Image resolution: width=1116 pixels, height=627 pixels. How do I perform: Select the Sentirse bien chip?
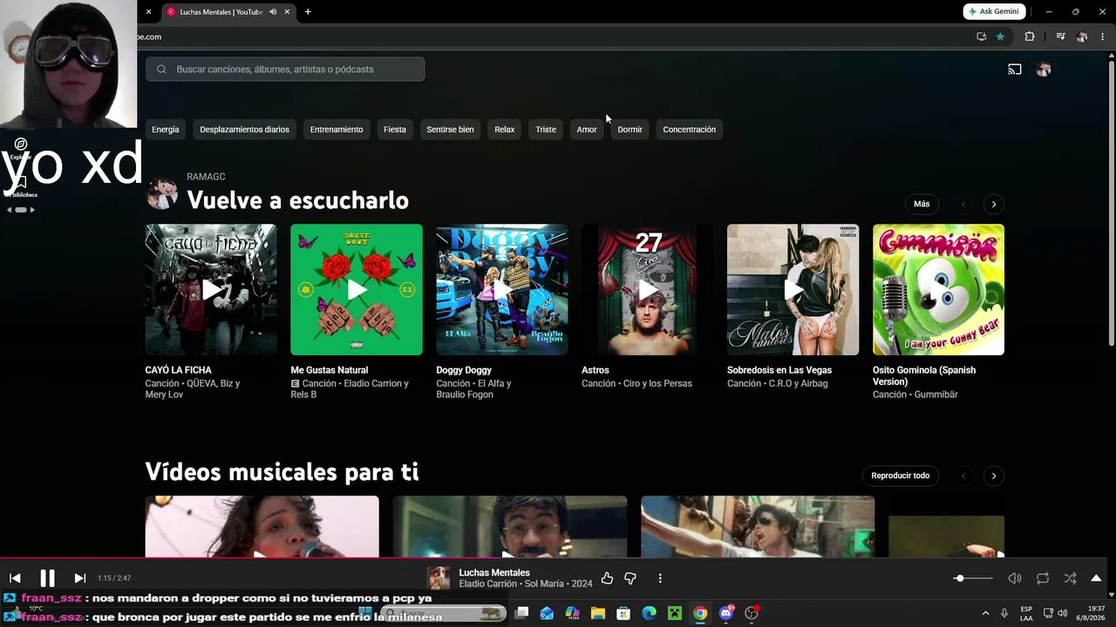coord(450,130)
